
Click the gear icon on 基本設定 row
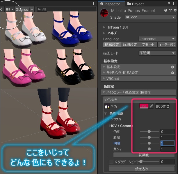tap(173, 67)
